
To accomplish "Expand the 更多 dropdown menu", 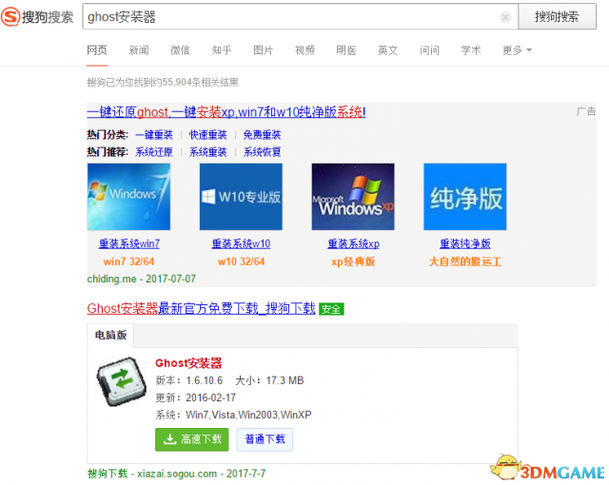I will 518,50.
